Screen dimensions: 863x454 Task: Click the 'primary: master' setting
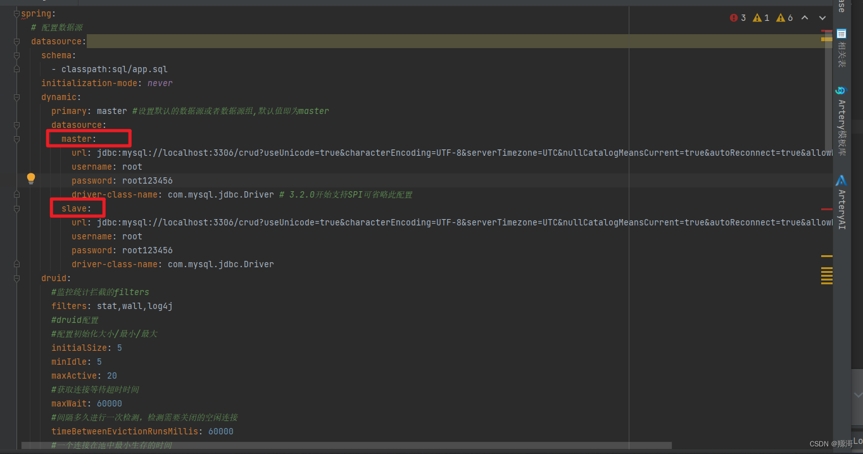point(89,111)
